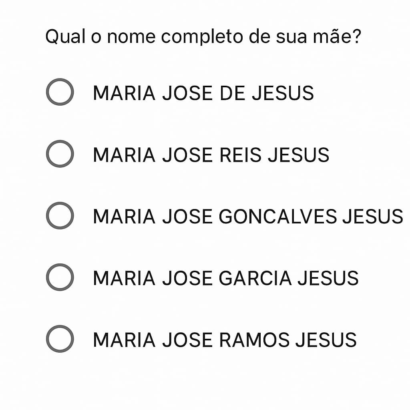Click the label text MARIA JOSE REIS JESUS

(x=211, y=155)
